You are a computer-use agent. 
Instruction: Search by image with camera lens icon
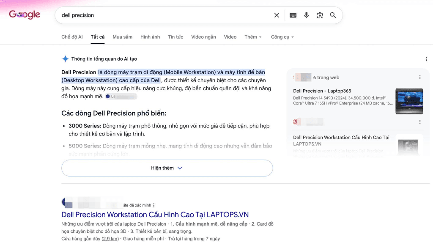pos(320,15)
